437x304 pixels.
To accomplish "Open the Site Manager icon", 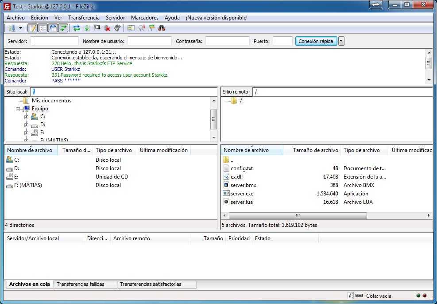I will tap(12, 28).
